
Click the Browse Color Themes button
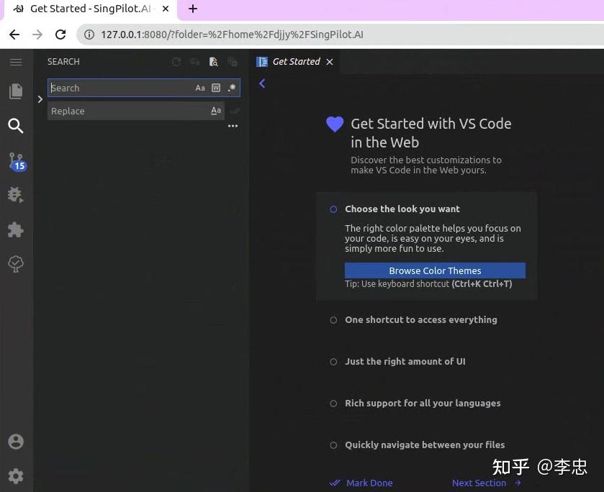[435, 270]
